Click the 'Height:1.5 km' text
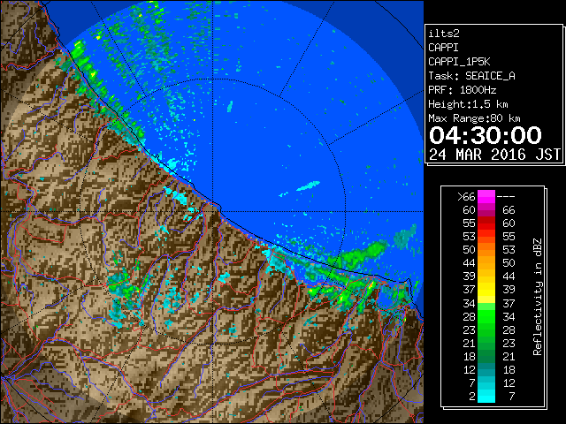 tap(468, 104)
